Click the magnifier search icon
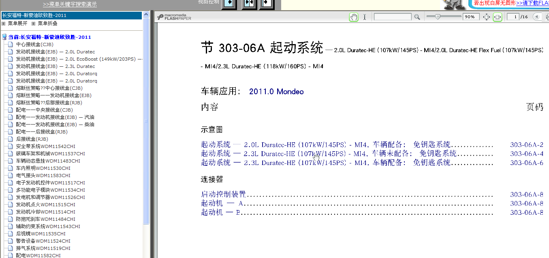This screenshot has width=549, height=258. [x=417, y=17]
